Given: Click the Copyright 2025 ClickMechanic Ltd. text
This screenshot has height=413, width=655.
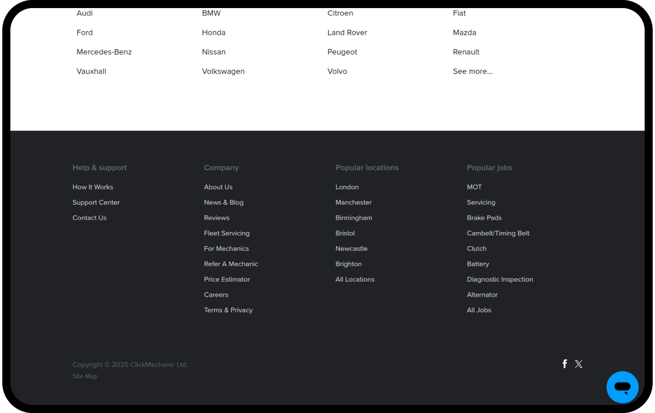Looking at the screenshot, I should [x=130, y=365].
